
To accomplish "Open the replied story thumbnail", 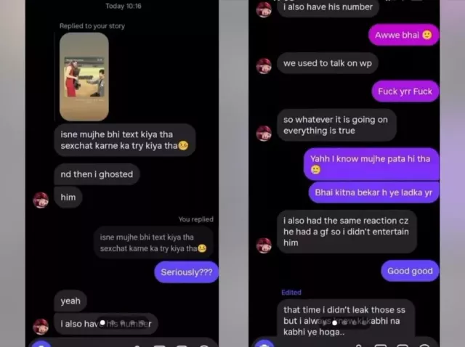I will point(84,77).
